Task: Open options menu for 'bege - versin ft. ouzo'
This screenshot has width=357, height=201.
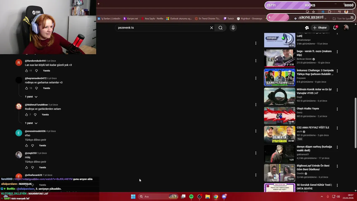Action: click(337, 52)
